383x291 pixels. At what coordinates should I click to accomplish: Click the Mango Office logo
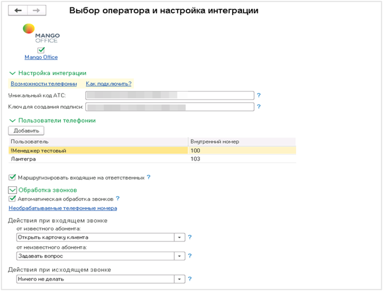41,34
